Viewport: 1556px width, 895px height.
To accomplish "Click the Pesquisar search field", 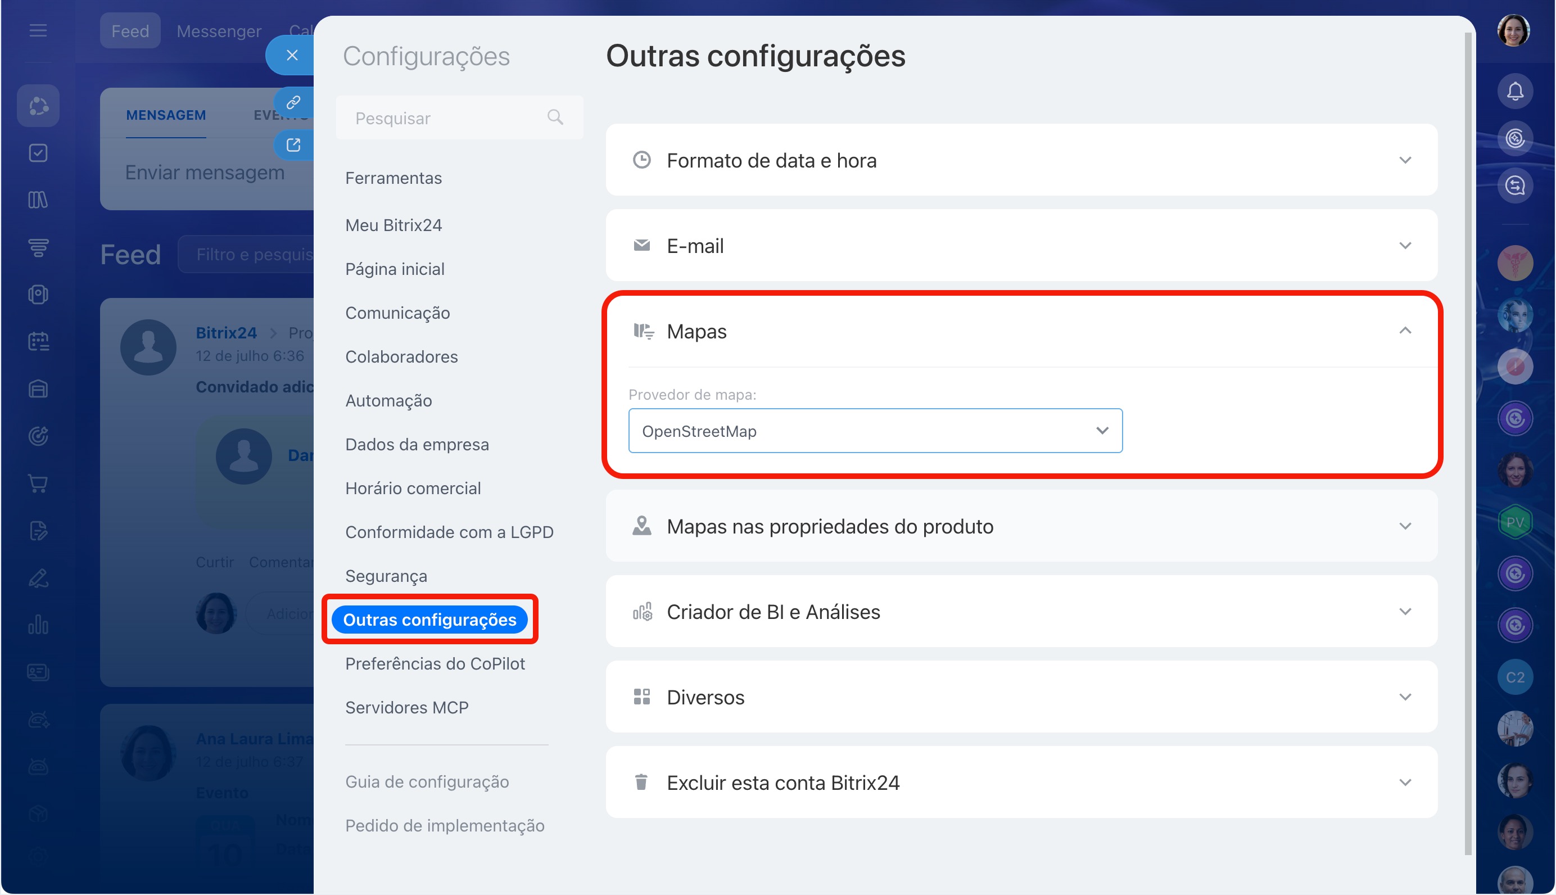I will click(459, 117).
